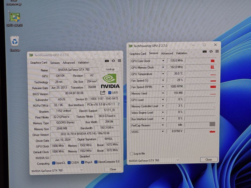The image size is (251, 188).
Task: Switch to Sensors tab in Graphics Card window
Action: (55, 63)
